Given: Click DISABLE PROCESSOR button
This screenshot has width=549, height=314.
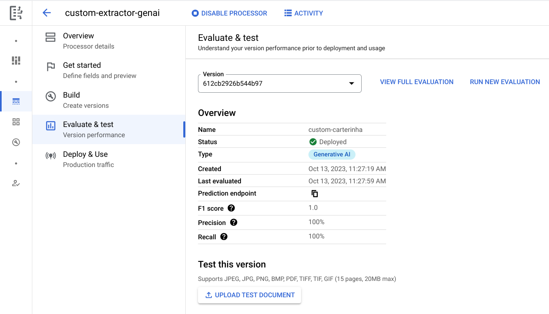Looking at the screenshot, I should [229, 13].
